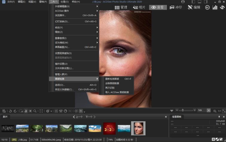Image resolution: width=226 pixels, height=142 pixels.
Task: Open the bar chart dashboard icon
Action: click(215, 7)
